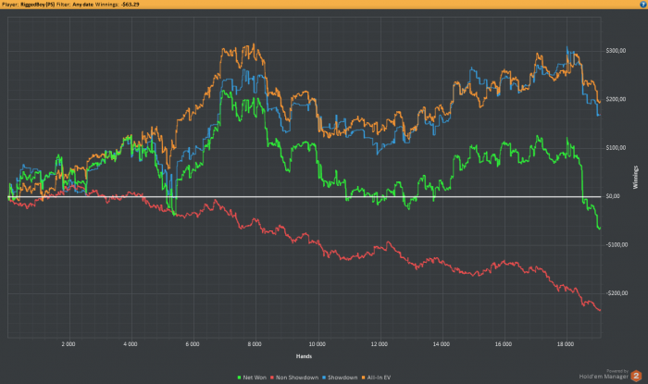Click the 8 000 hands axis label
Viewport: 648px width, 384px height.
pos(255,344)
